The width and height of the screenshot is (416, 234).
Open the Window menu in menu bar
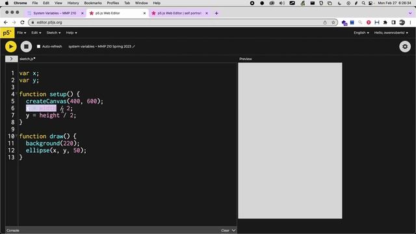(141, 3)
